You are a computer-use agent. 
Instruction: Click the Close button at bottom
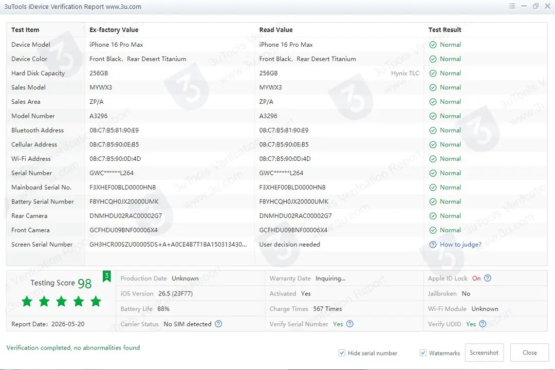point(529,353)
